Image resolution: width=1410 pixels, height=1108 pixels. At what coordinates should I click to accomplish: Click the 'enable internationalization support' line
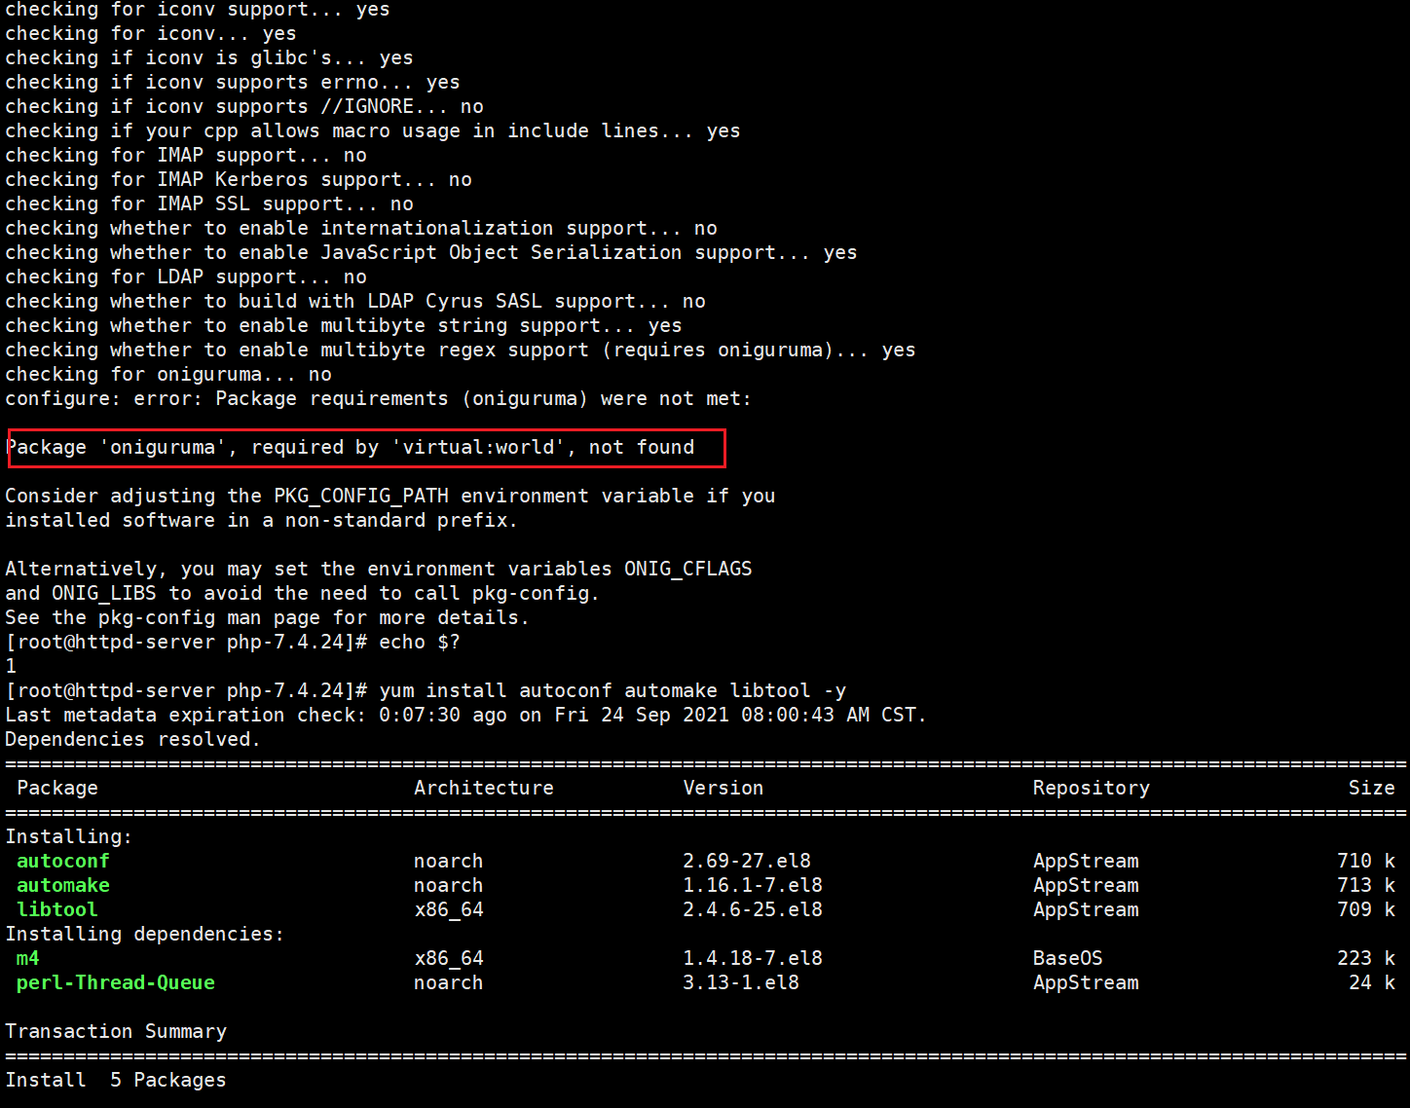(x=361, y=229)
